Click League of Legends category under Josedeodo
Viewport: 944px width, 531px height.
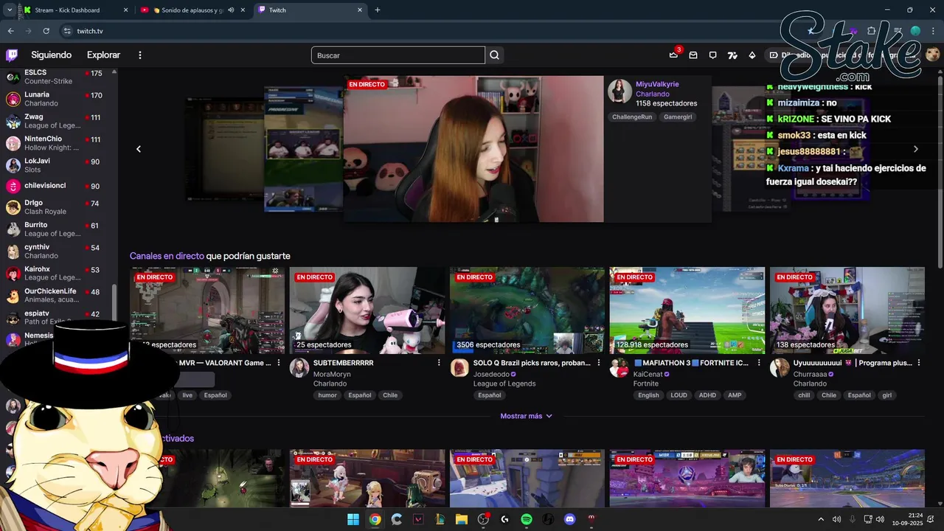(504, 383)
